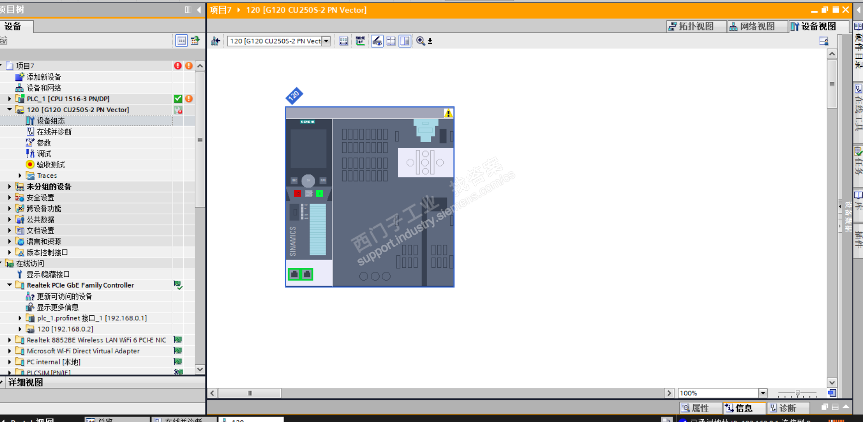Expand the 未分组的设备 node
Viewport: 863px width, 422px height.
point(9,187)
